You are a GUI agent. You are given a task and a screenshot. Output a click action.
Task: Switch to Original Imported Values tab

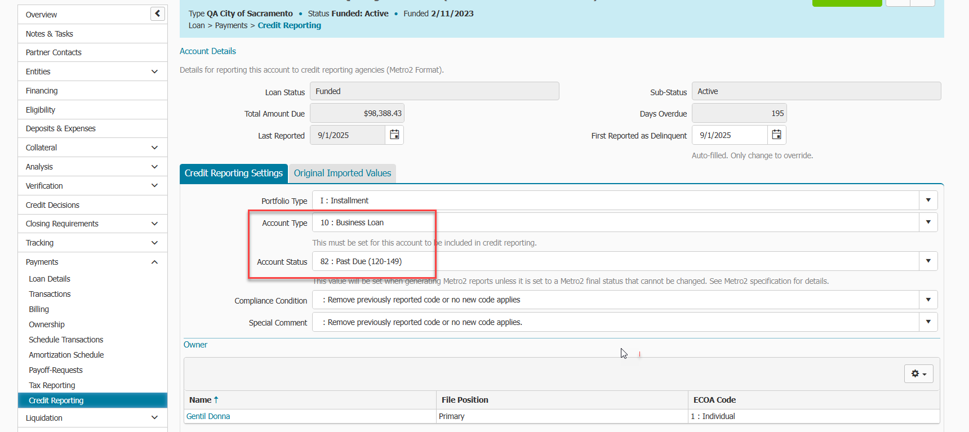tap(343, 173)
